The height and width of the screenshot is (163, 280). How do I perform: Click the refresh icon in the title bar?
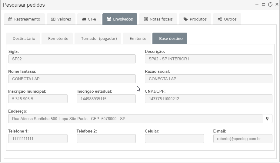[270, 5]
